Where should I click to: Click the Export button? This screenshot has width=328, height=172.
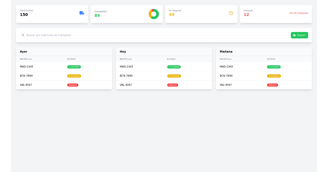[x=299, y=35]
